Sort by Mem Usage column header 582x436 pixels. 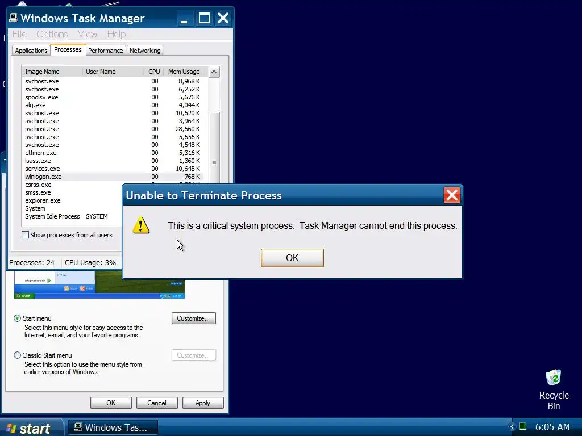184,72
